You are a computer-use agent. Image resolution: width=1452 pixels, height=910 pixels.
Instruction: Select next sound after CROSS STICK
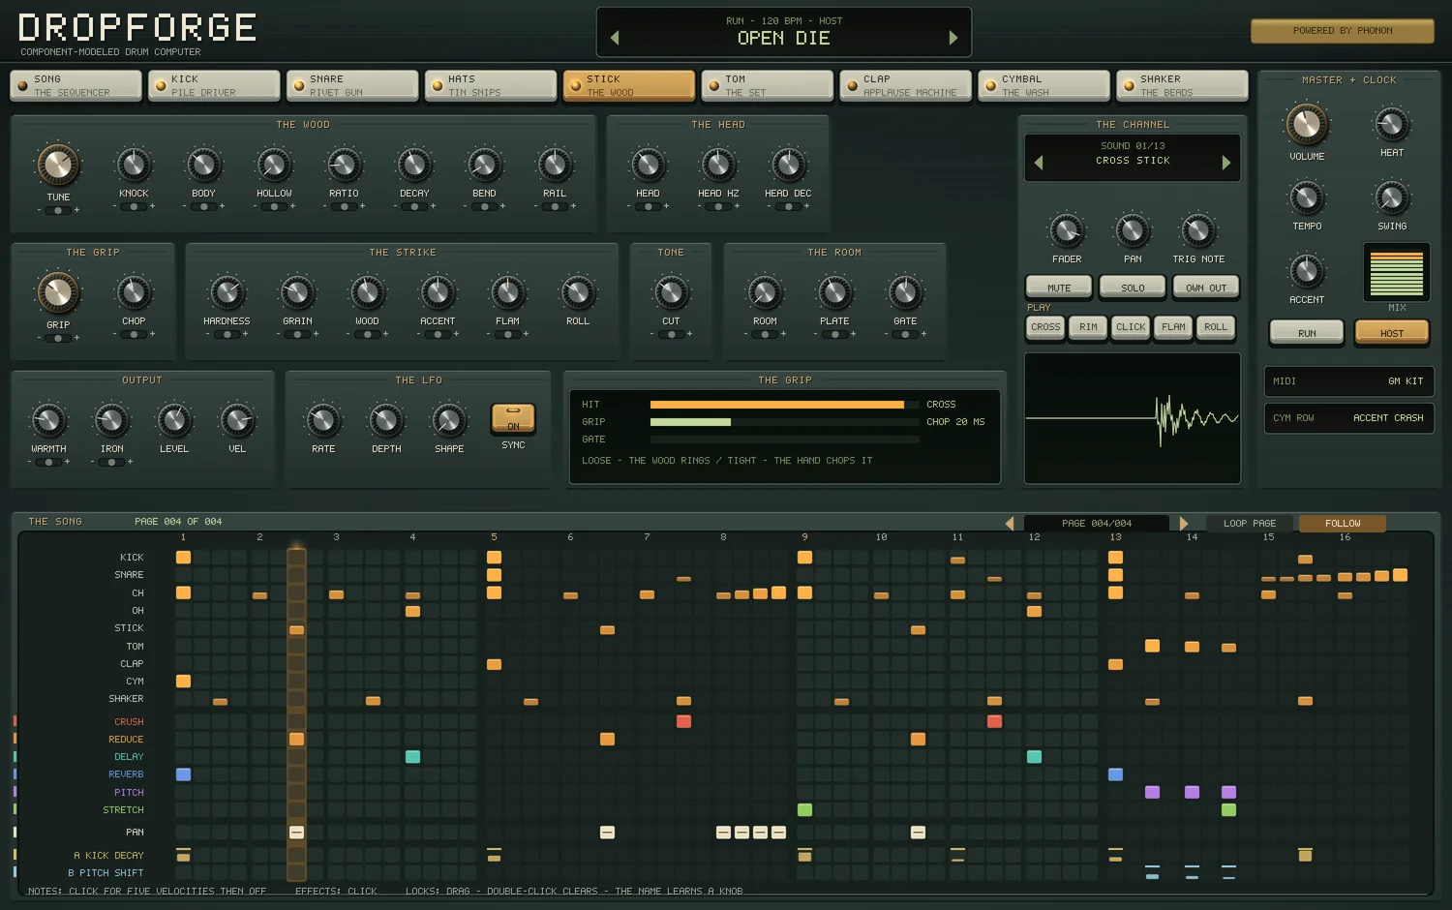(x=1226, y=163)
